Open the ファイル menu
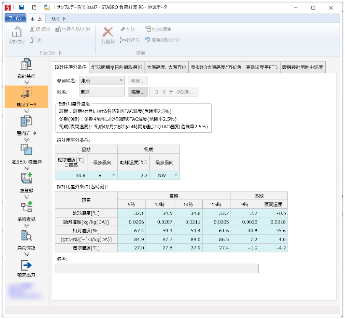Screen dimensions: 345x319 (x=15, y=18)
